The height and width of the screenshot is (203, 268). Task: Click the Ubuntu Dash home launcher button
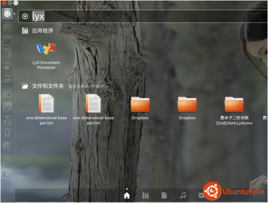(x=7, y=14)
